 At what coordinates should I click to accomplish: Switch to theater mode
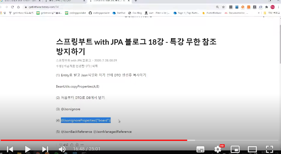point(252,149)
